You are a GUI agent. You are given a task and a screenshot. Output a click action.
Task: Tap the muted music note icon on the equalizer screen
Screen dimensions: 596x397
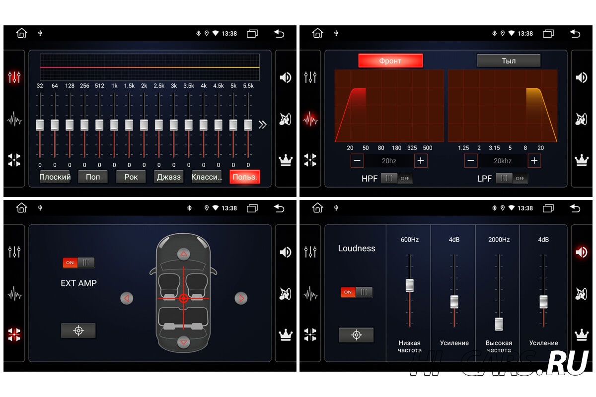pyautogui.click(x=285, y=119)
